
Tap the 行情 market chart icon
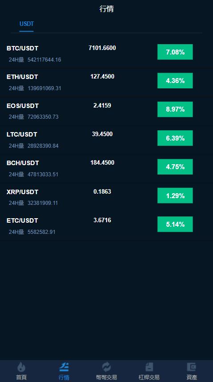64,367
